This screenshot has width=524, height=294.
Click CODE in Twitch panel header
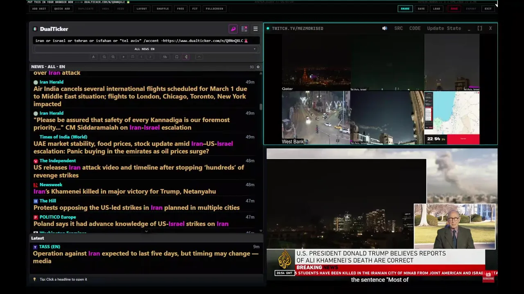415,28
